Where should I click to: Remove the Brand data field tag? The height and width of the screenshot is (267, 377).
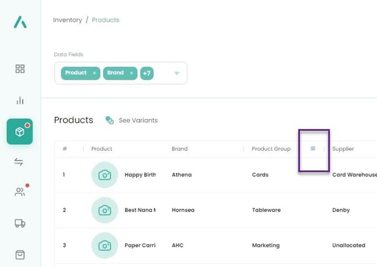pos(131,73)
